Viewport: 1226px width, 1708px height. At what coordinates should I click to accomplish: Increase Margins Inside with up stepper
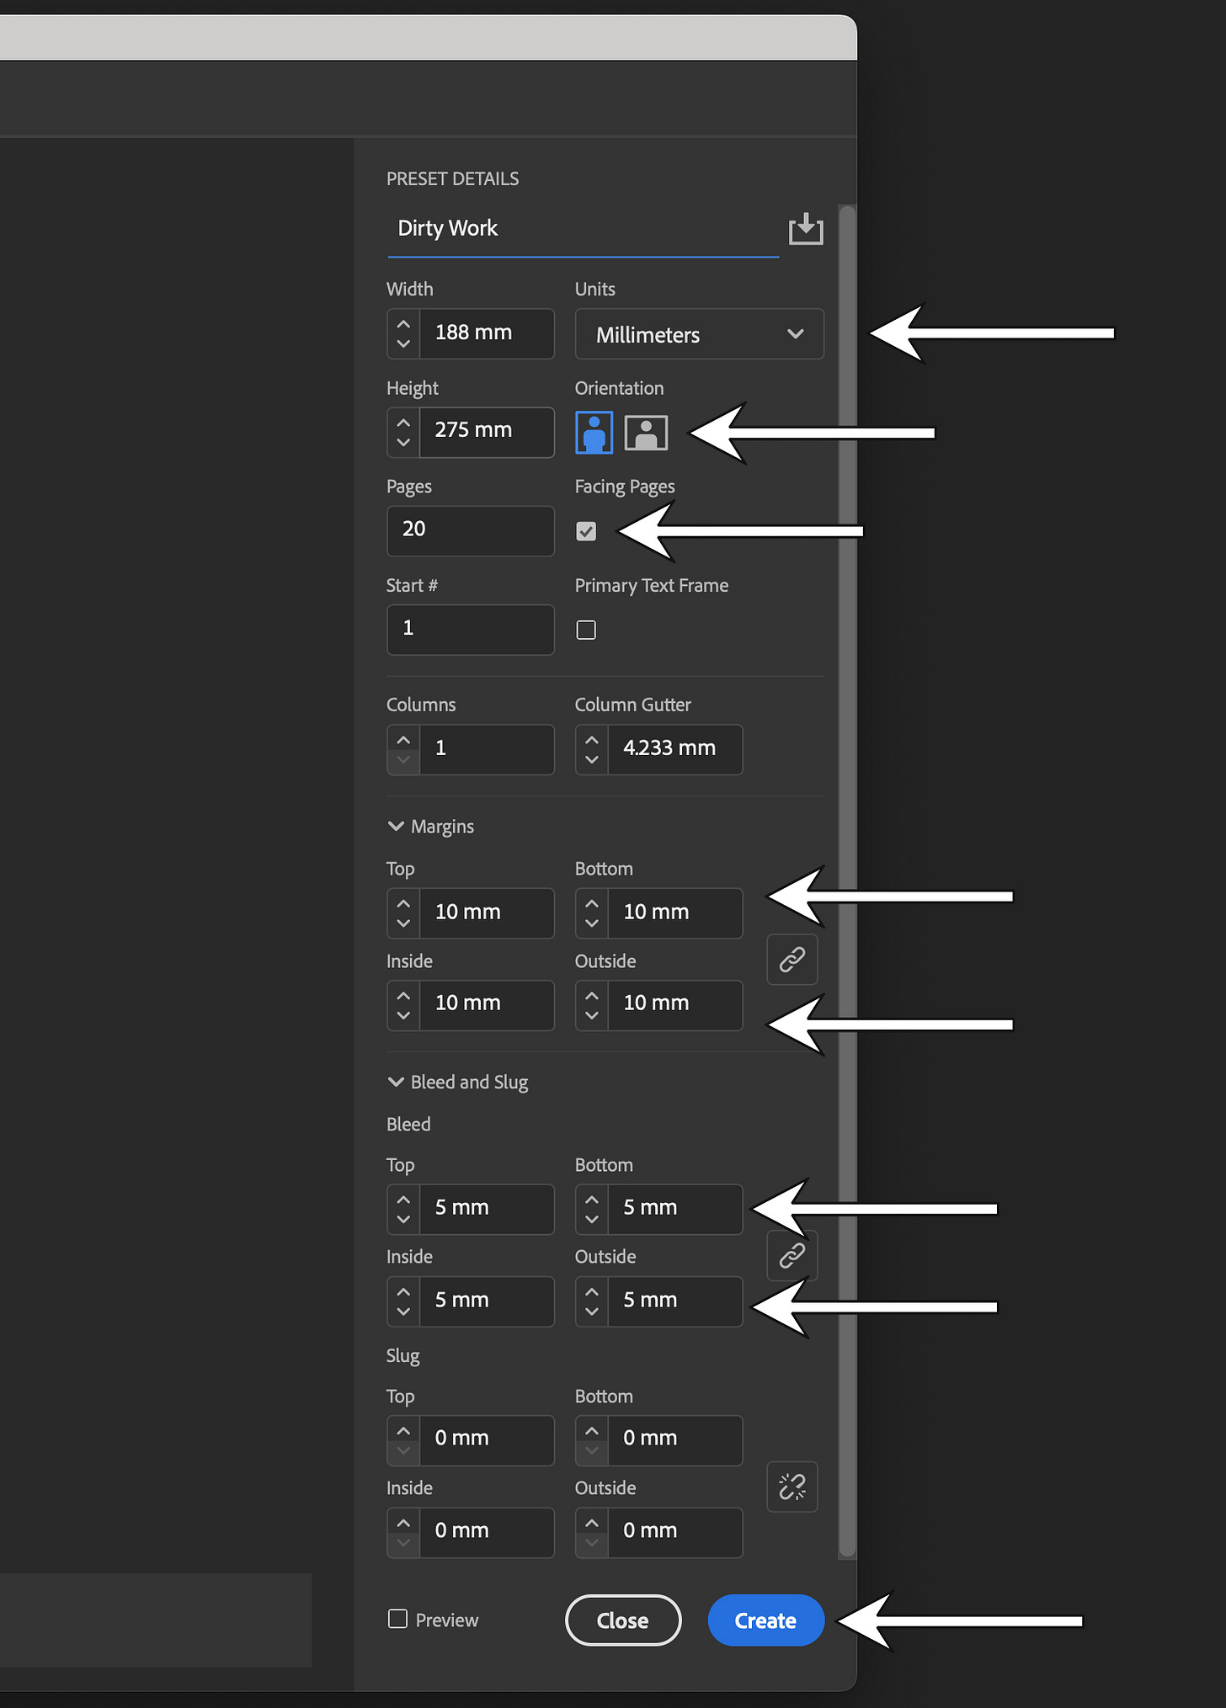click(x=403, y=996)
